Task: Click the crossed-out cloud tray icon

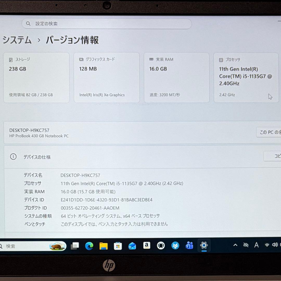Action: click(246, 245)
